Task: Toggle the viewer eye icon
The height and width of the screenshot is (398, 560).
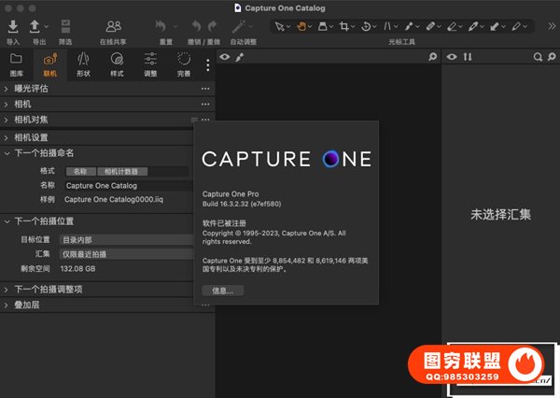Action: [224, 57]
